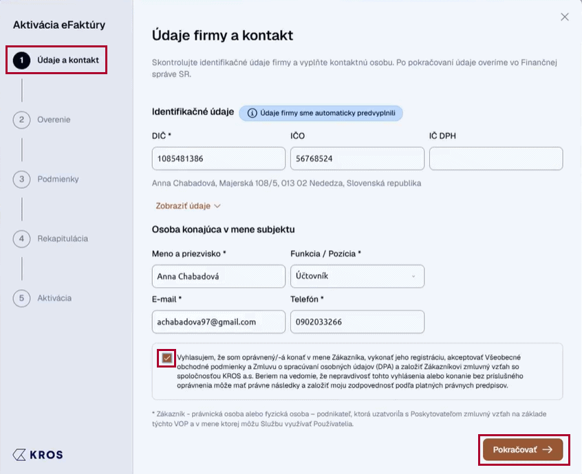Click the IČO input field

pyautogui.click(x=357, y=159)
